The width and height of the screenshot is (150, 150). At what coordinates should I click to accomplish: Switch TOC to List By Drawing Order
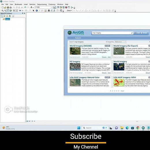2,16
